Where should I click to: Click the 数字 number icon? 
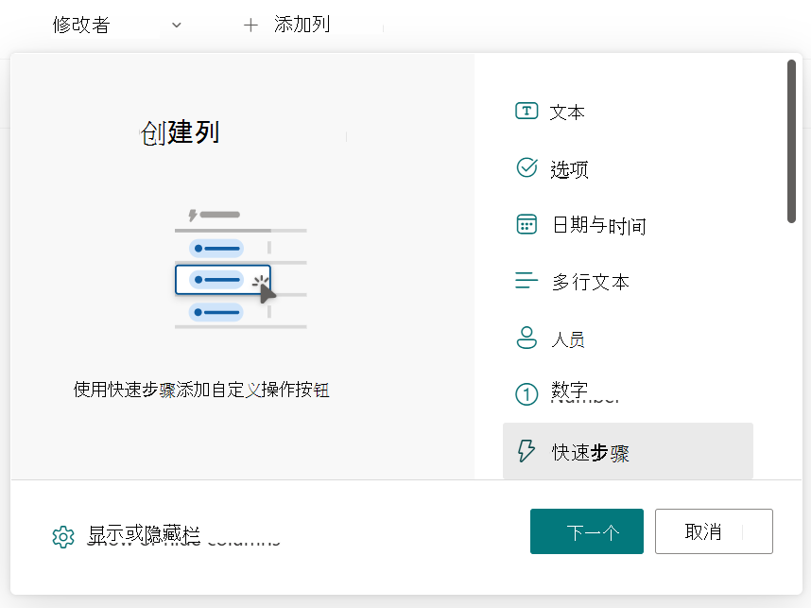pyautogui.click(x=526, y=394)
